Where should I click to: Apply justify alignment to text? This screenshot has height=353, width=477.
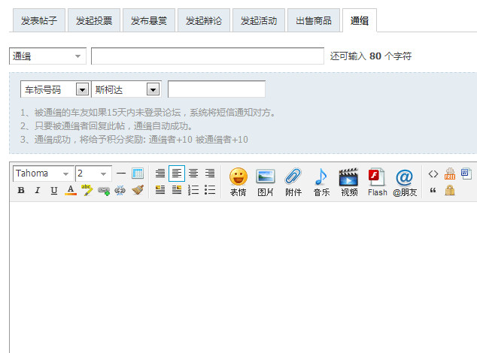[160, 173]
